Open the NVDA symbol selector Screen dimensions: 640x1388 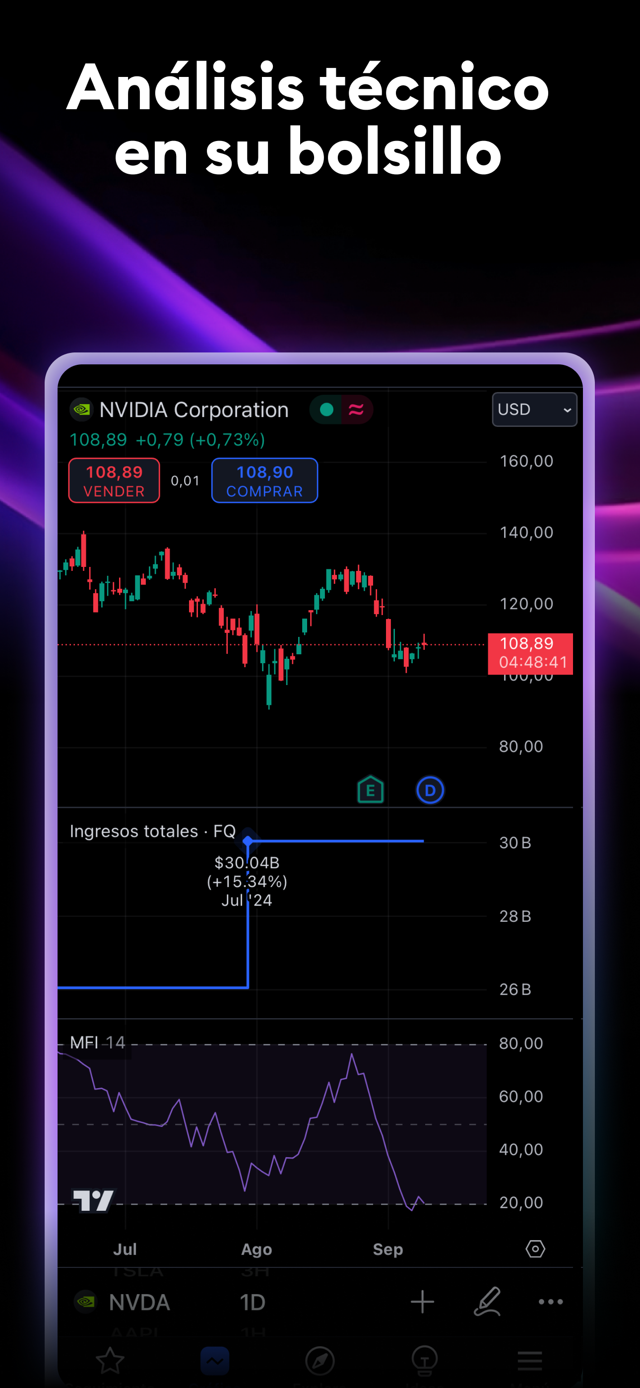123,1302
